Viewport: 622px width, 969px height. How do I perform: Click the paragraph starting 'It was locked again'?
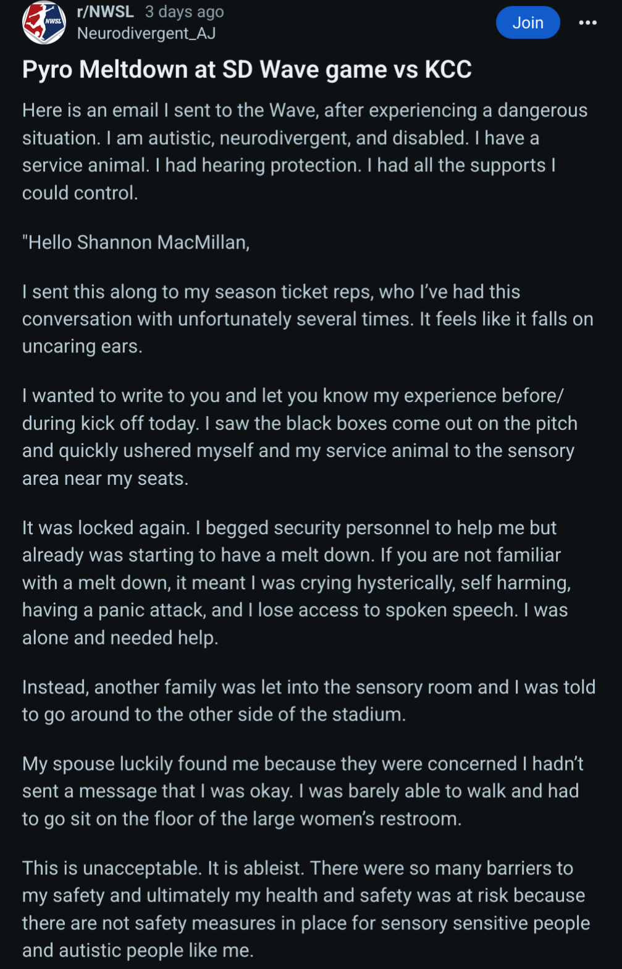297,583
